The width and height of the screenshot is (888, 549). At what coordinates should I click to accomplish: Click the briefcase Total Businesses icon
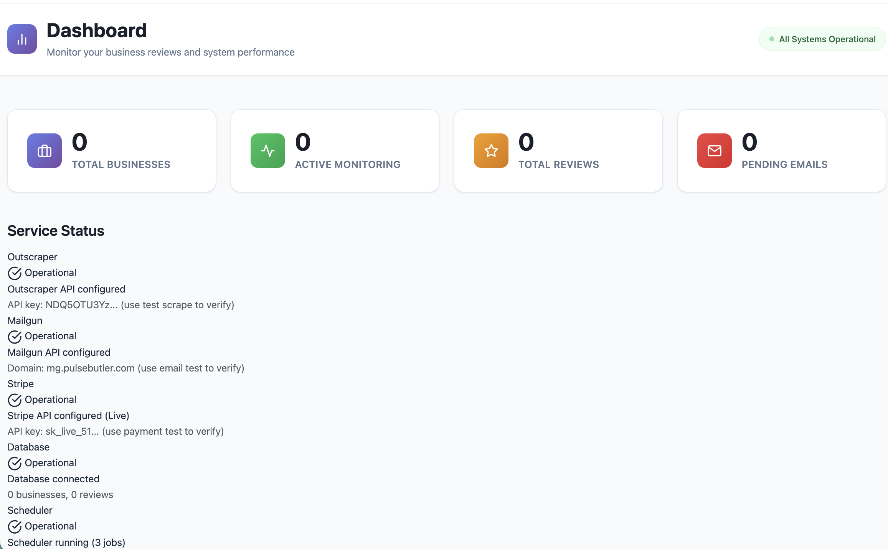point(45,151)
